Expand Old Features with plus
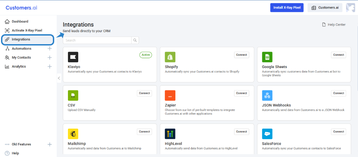This screenshot has width=358, height=157. click(x=49, y=144)
